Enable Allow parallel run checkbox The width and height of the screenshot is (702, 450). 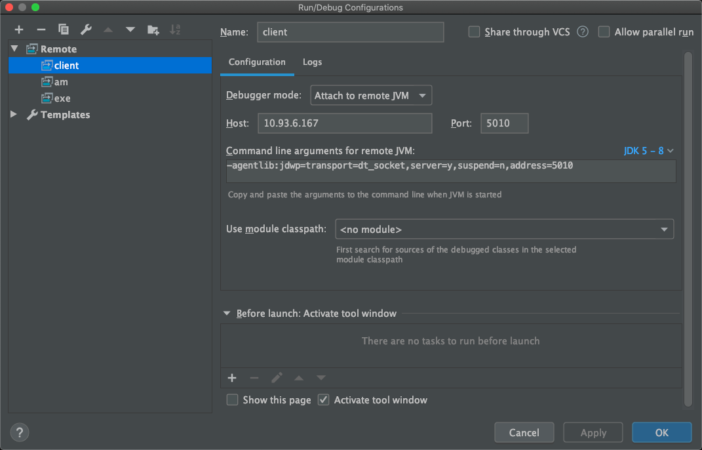coord(604,31)
